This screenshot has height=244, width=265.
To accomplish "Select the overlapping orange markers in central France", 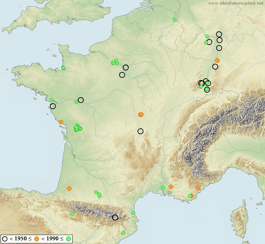I will (141, 115).
